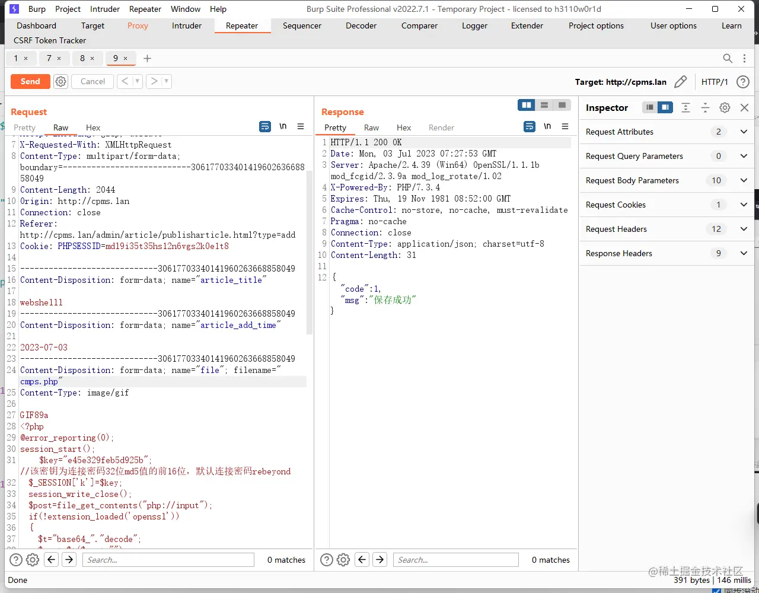Toggle request non-printable characters \n
Screen dimensions: 759x593
283,126
